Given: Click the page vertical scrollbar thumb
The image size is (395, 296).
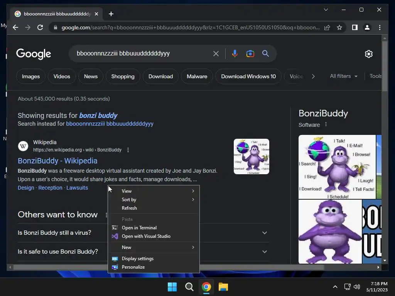Looking at the screenshot, I should coord(385,66).
